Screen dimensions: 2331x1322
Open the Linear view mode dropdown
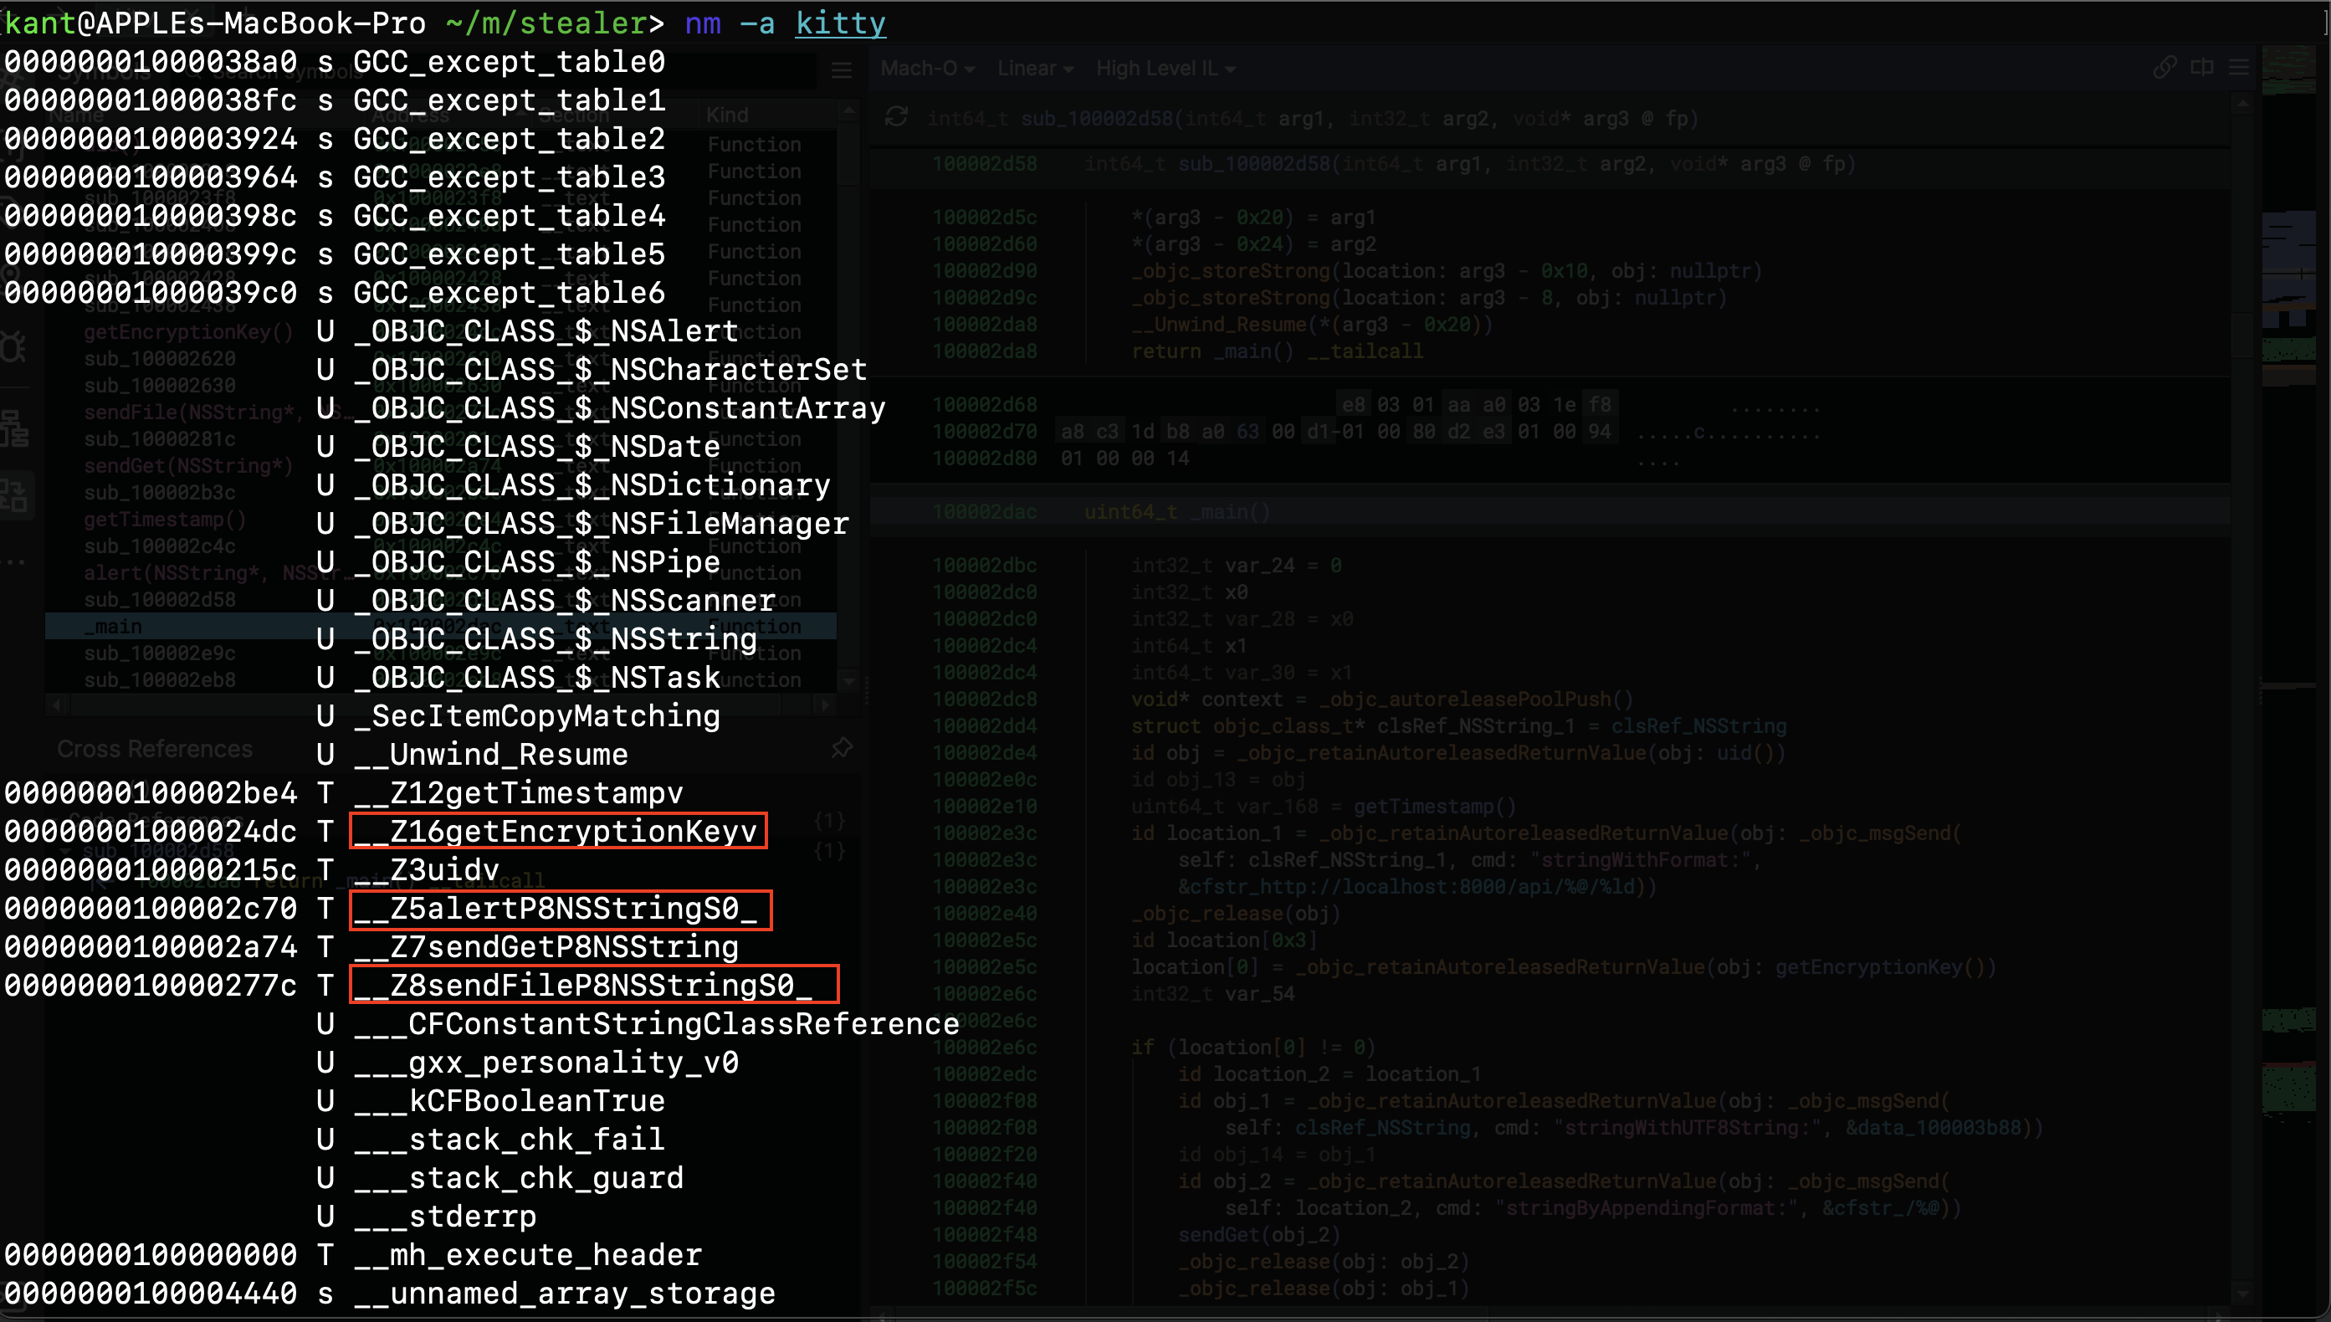1035,68
